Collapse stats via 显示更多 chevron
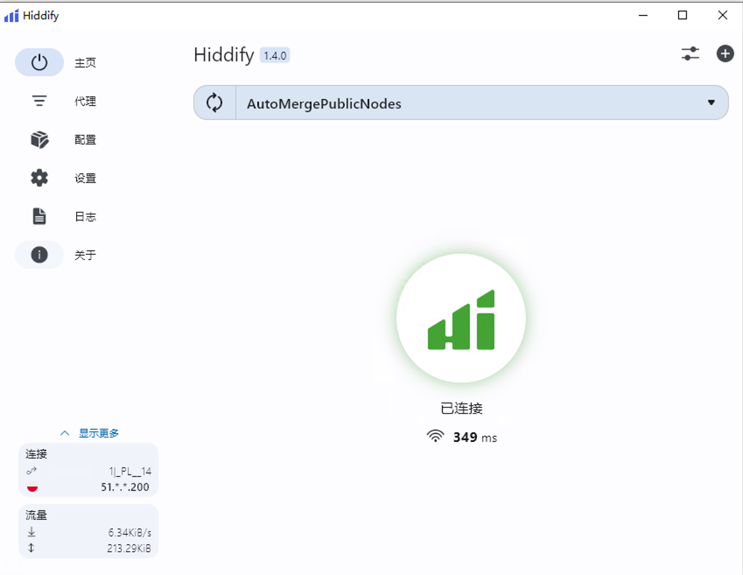Viewport: 743px width, 575px height. click(x=65, y=433)
